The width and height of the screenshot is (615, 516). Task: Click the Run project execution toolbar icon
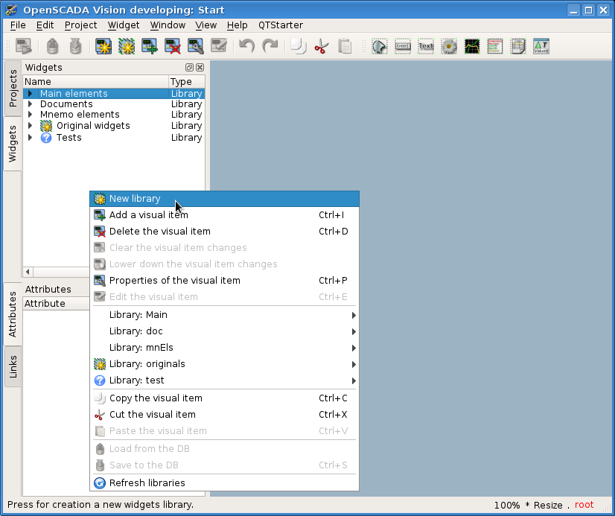tap(24, 46)
